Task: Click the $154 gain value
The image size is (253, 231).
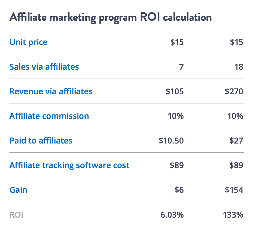Action: pos(234,190)
